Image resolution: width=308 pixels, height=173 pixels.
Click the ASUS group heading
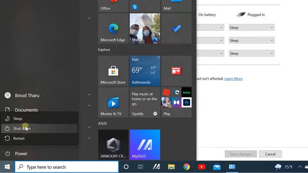[x=103, y=124]
